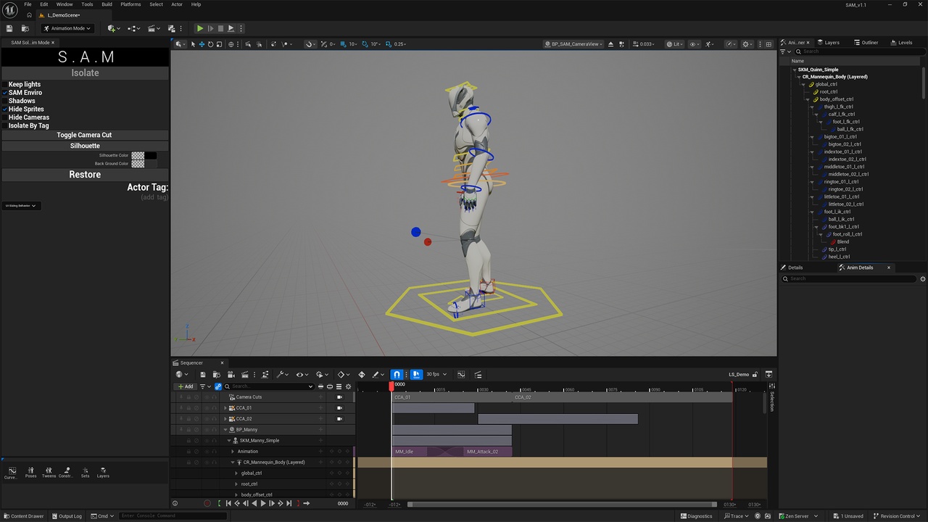Open the Platforms menu

pos(130,4)
